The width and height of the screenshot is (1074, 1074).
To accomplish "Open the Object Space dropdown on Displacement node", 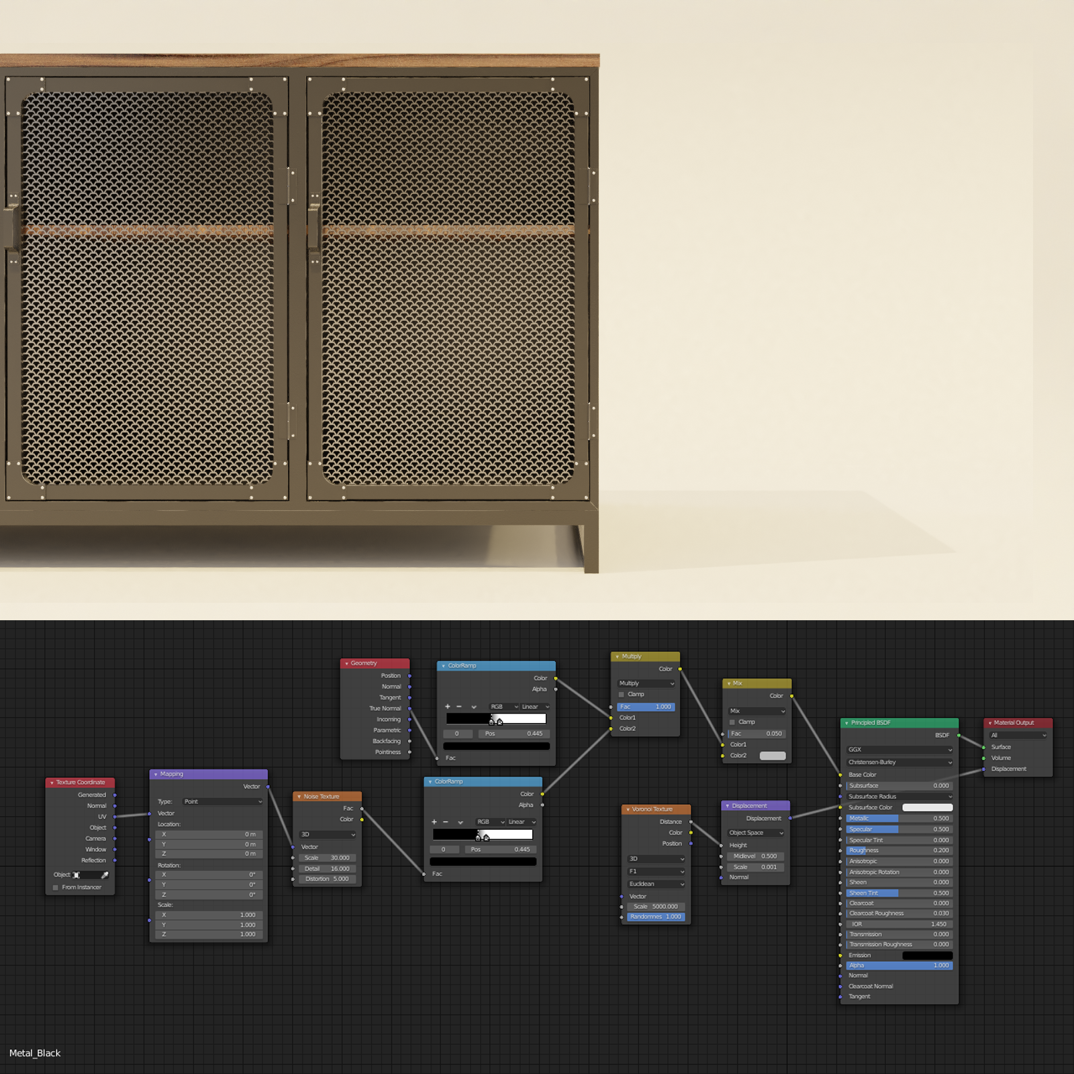I will pos(754,832).
